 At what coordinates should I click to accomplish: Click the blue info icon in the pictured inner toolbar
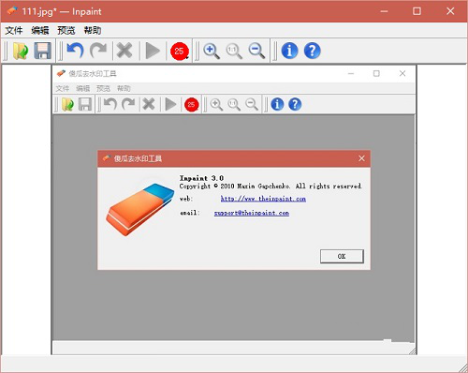[277, 104]
